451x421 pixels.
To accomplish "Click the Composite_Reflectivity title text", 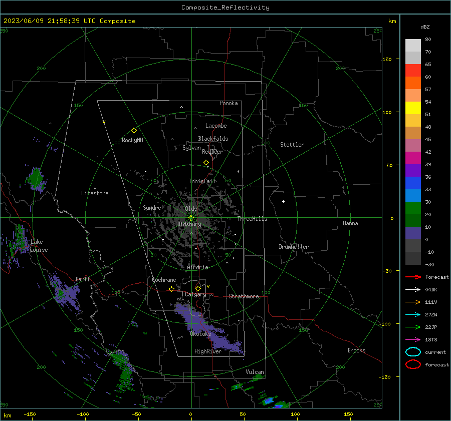I will [x=225, y=8].
